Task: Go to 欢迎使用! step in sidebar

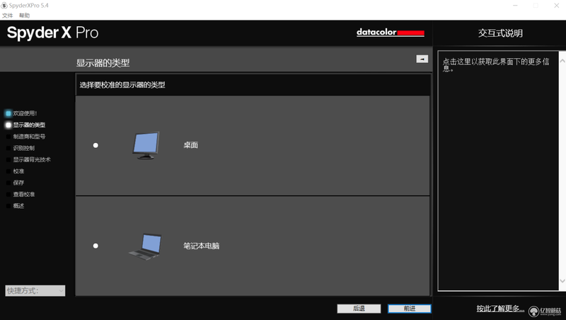Action: [25, 113]
